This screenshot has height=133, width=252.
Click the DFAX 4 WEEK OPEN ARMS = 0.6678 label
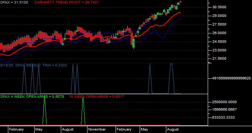[x=32, y=97]
